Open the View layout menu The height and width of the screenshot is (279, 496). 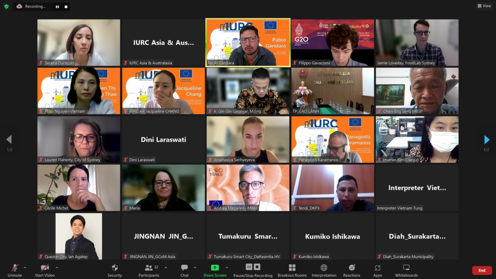tap(484, 6)
